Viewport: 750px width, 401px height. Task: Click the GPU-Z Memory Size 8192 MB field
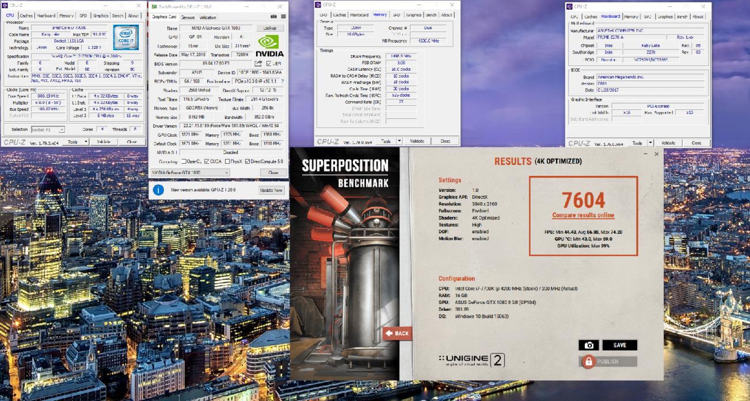[197, 117]
